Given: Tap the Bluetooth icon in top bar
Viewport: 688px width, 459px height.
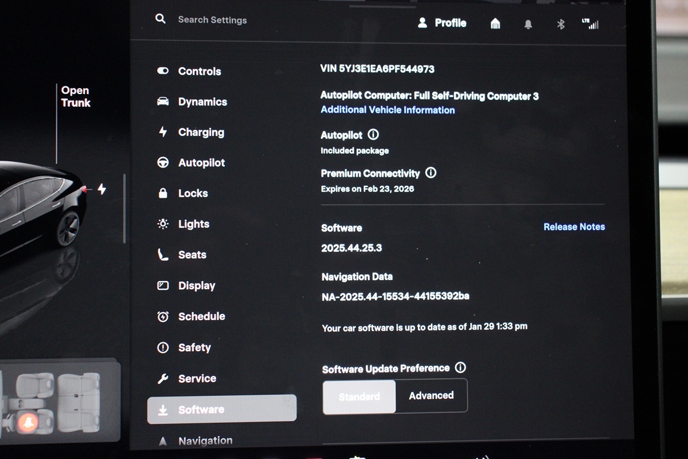Looking at the screenshot, I should tap(561, 24).
